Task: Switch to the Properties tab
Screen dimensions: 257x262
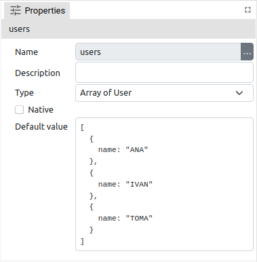Action: (x=37, y=11)
